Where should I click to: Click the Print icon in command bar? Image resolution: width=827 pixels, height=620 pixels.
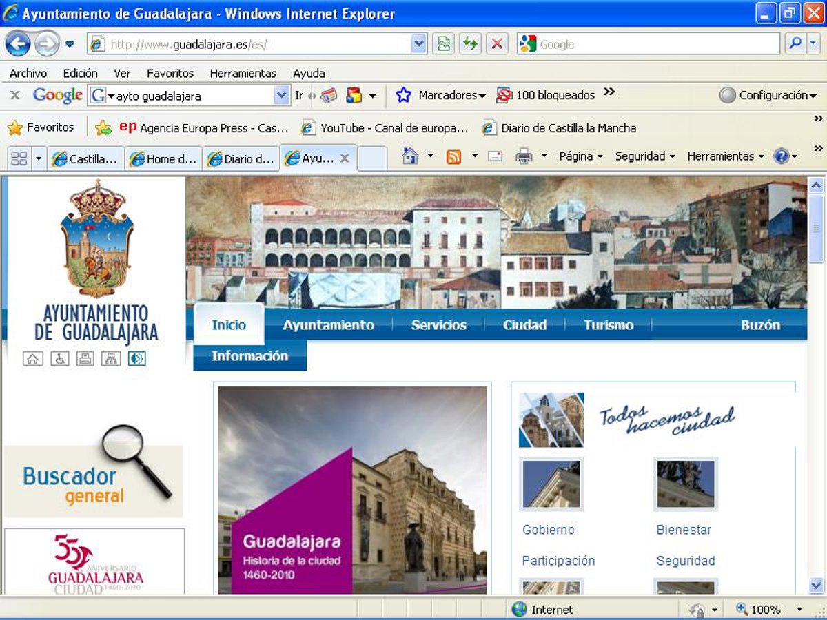point(524,157)
